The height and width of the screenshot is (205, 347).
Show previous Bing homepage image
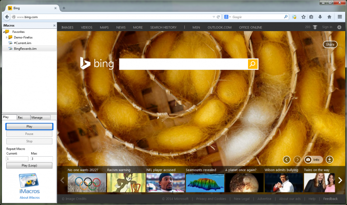[286, 159]
